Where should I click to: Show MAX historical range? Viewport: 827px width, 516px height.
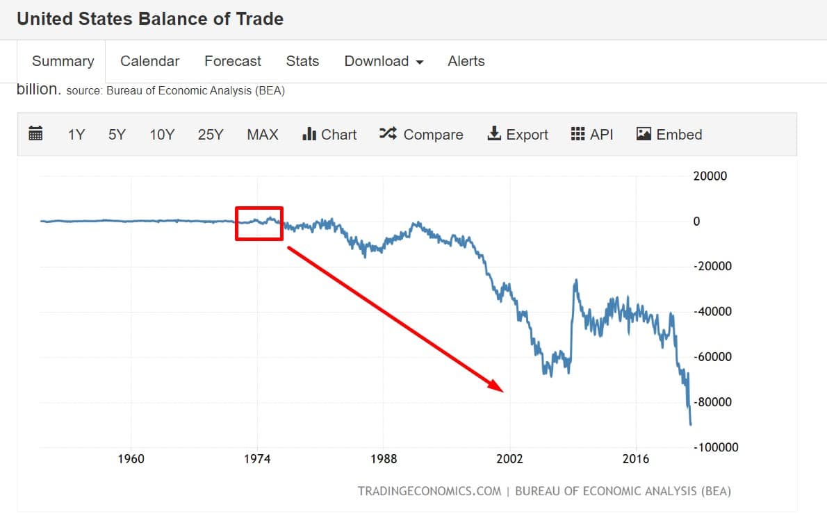click(x=263, y=135)
